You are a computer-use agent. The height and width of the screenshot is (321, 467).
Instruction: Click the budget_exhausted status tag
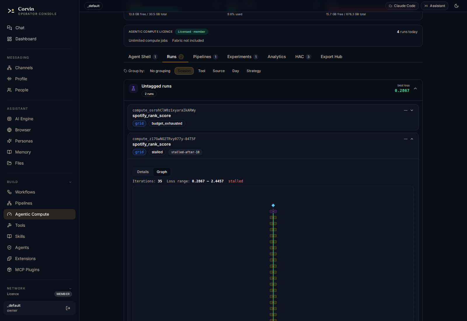click(167, 123)
